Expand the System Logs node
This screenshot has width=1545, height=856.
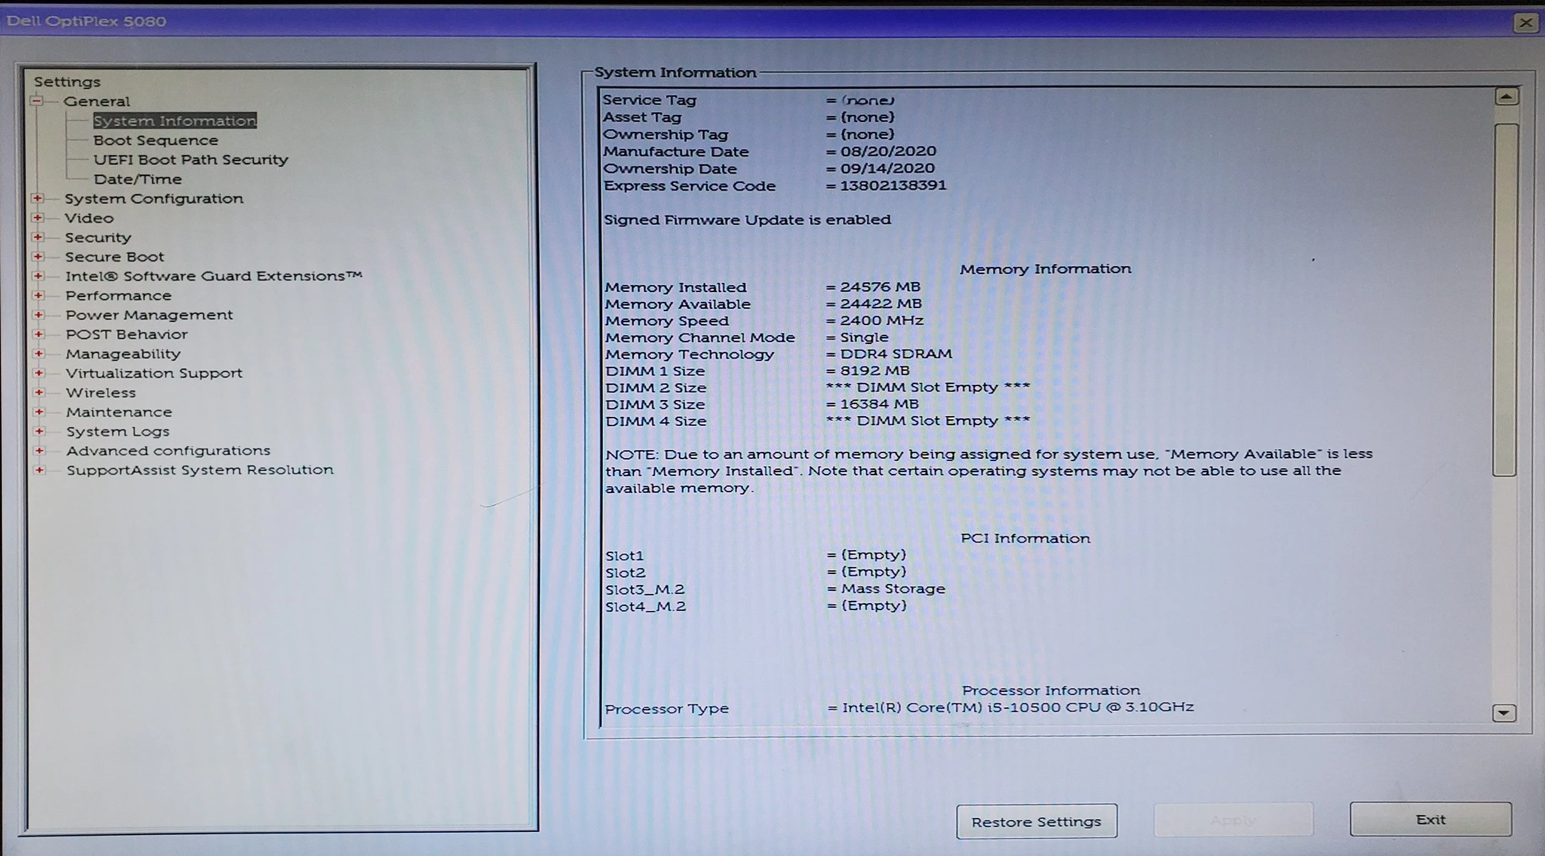tap(39, 431)
